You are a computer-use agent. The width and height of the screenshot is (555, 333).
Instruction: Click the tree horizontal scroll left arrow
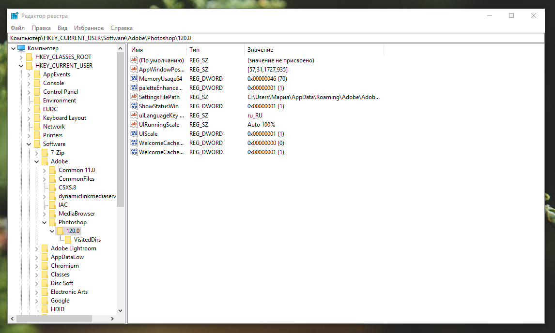tap(13, 319)
